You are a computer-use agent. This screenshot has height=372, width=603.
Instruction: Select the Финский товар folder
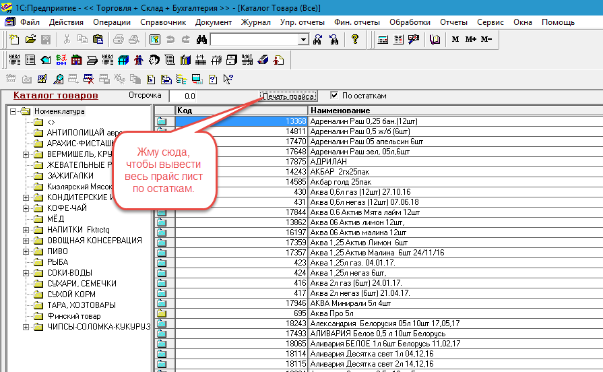point(74,316)
